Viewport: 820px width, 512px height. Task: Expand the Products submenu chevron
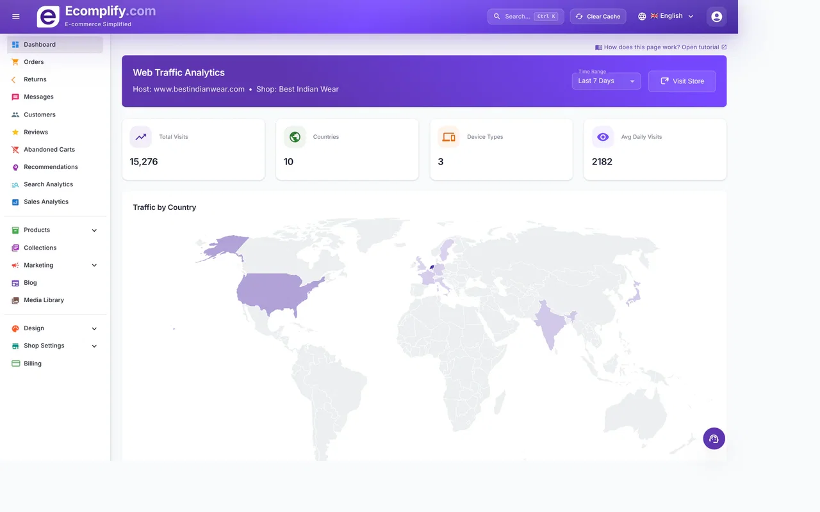94,230
